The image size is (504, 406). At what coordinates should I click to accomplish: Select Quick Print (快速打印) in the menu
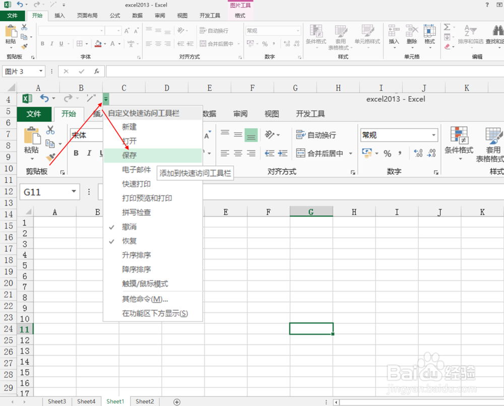pyautogui.click(x=153, y=184)
